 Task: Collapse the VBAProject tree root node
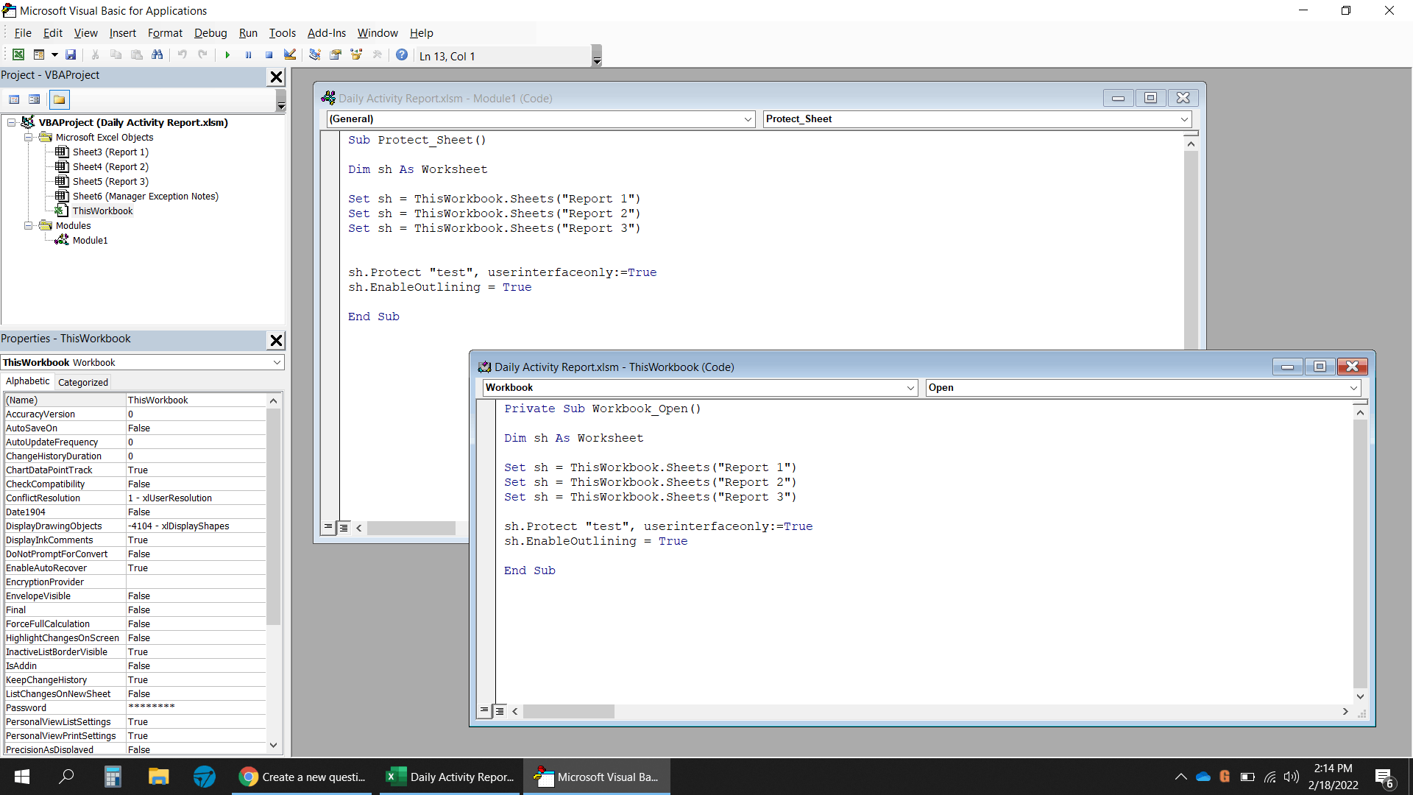coord(12,122)
